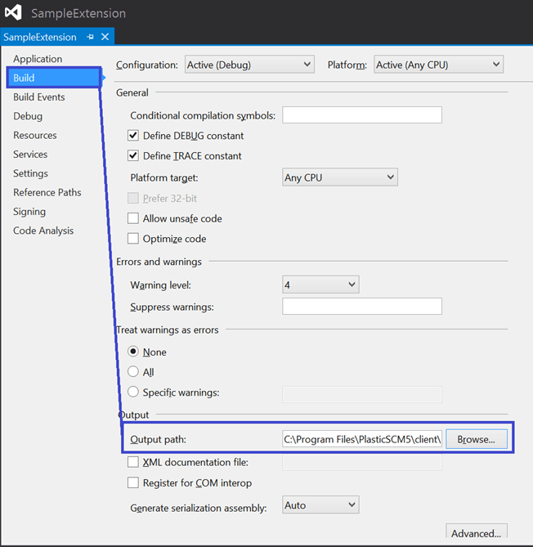Enable XML documentation file checkbox
The height and width of the screenshot is (547, 533).
(133, 462)
